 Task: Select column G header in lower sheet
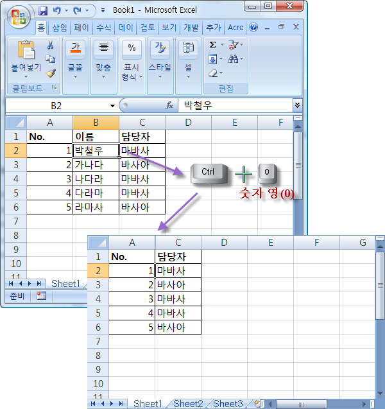point(363,243)
